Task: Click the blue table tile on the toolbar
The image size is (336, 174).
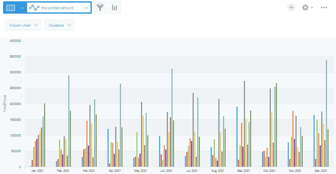Action: pyautogui.click(x=10, y=7)
